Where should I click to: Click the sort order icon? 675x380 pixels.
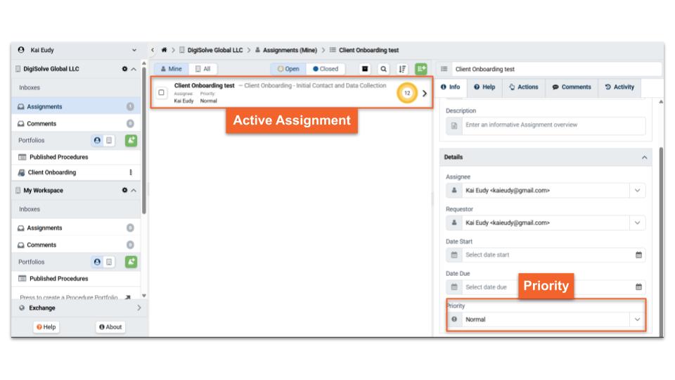tap(402, 69)
